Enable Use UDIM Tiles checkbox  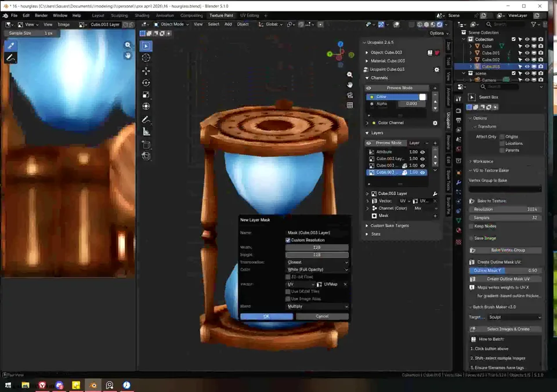pyautogui.click(x=288, y=291)
